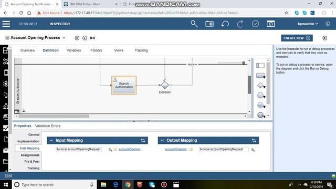
Task: Click the diagram horizontal scrollbar thumb
Action: tap(54, 116)
